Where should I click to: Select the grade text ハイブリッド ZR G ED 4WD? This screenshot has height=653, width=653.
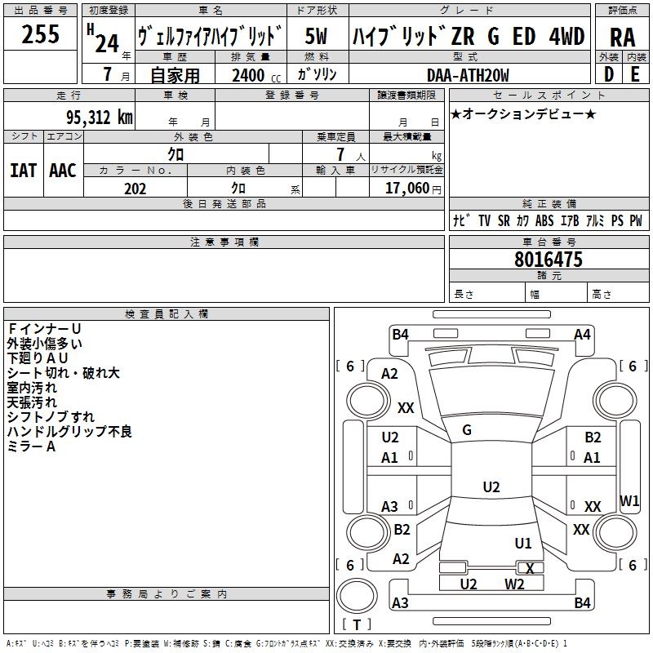click(x=469, y=36)
